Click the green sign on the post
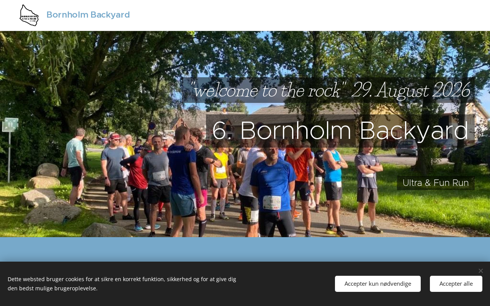The height and width of the screenshot is (306, 490). (x=10, y=125)
